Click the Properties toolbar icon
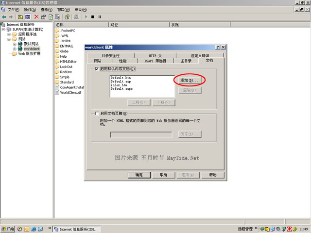311x233 pixels. [x=44, y=17]
